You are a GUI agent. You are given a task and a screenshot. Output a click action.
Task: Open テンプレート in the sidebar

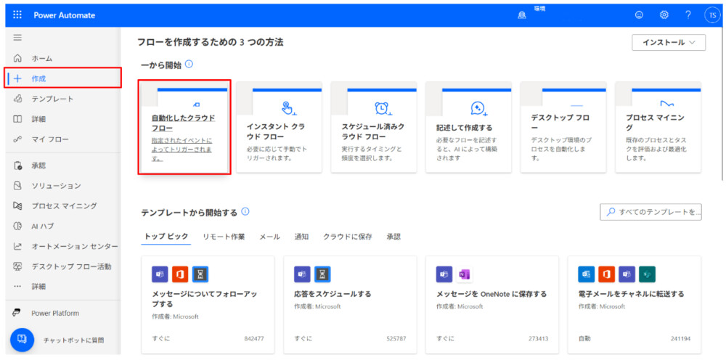pos(52,99)
